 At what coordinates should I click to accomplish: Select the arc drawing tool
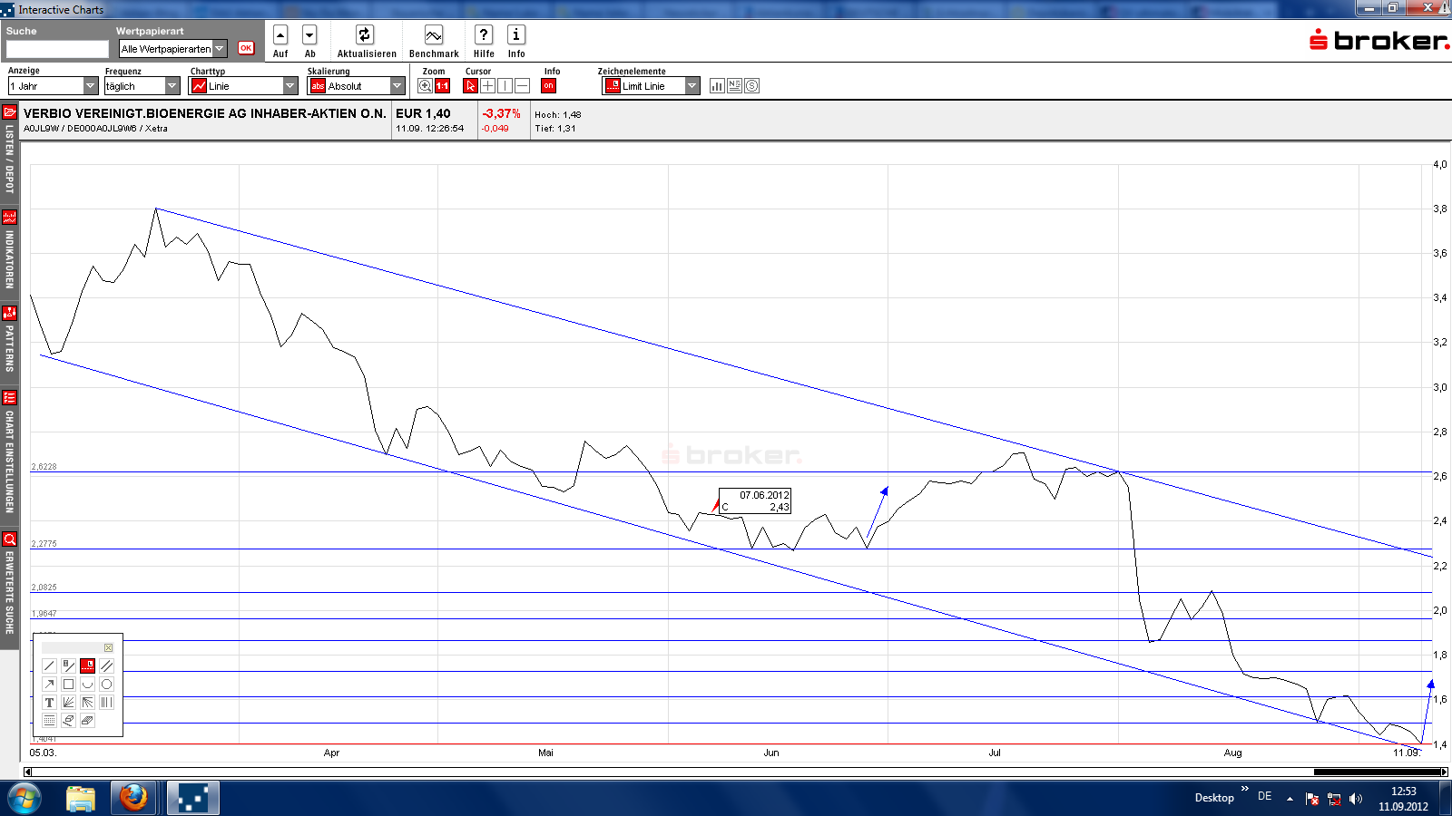[x=87, y=685]
